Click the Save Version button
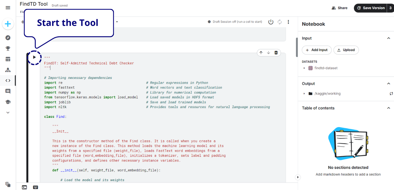 [371, 8]
